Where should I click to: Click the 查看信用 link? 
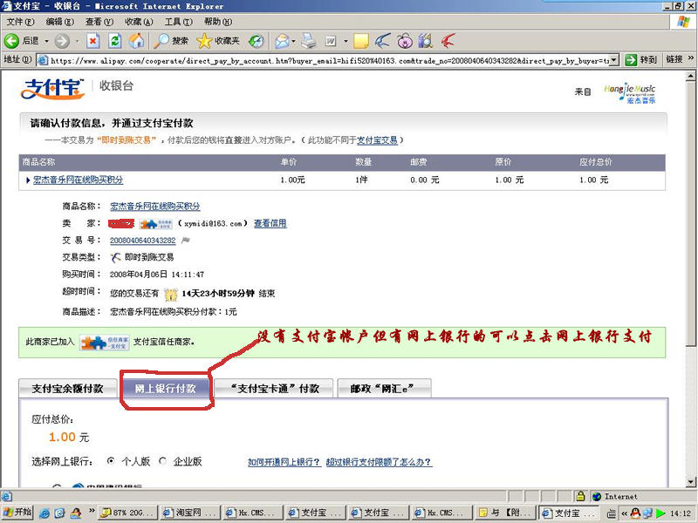click(x=270, y=223)
